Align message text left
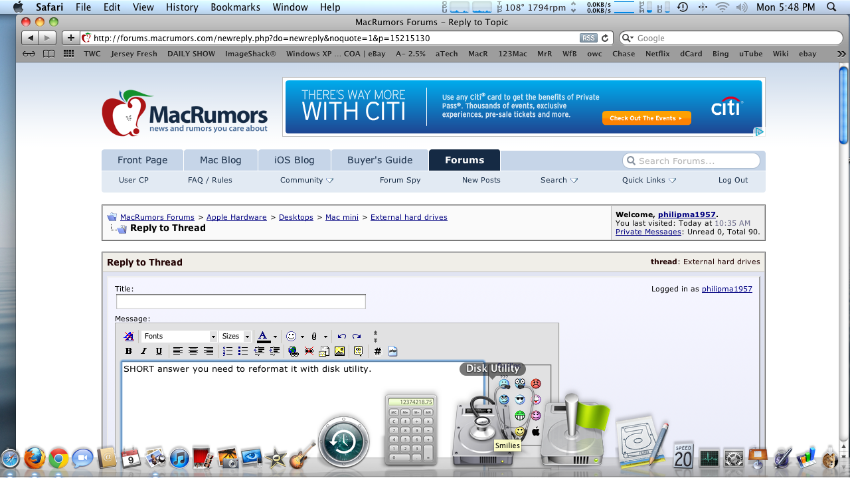 178,351
